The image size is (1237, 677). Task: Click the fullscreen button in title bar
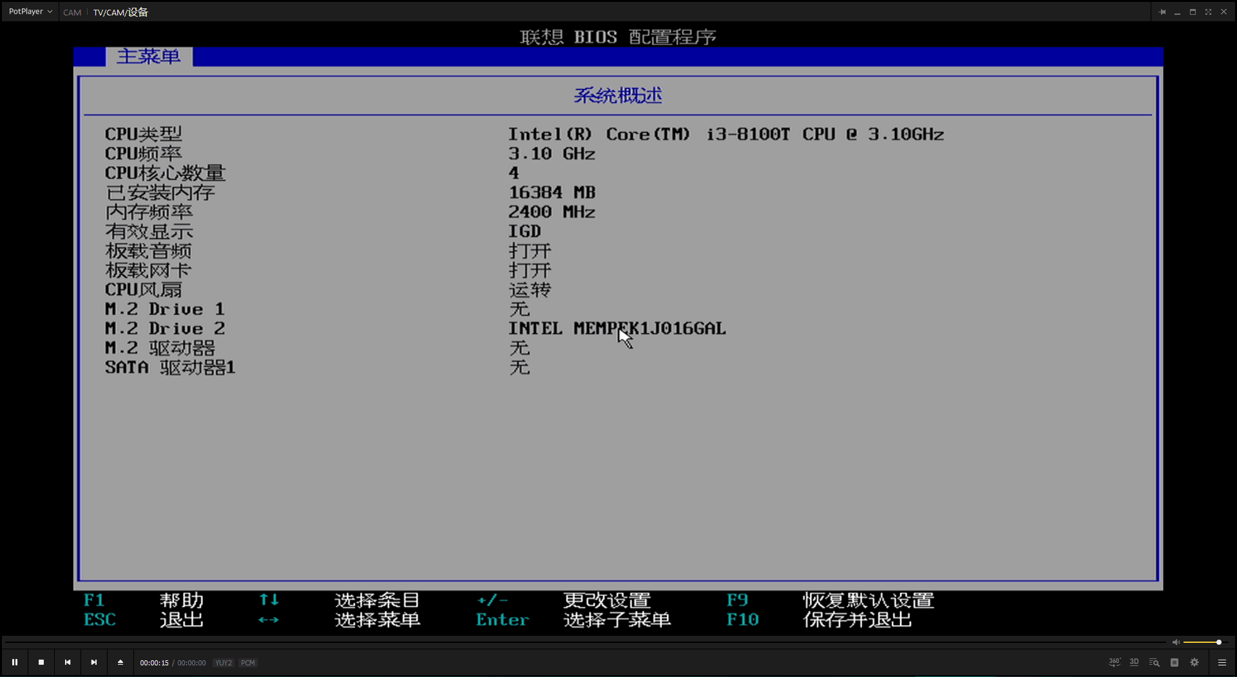[x=1208, y=12]
